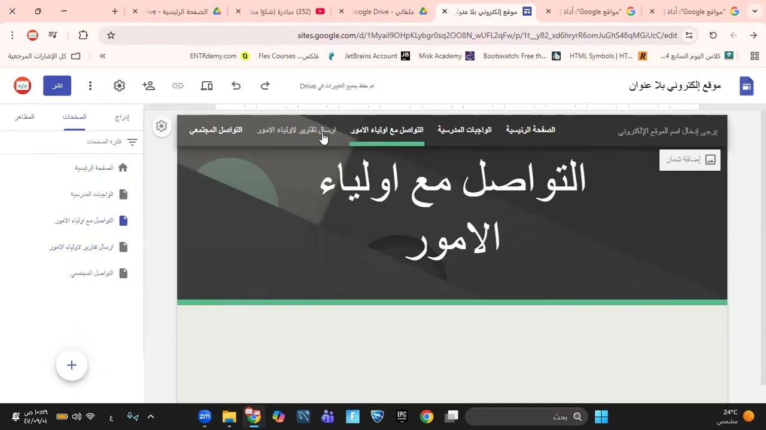Open the JetBrains Account bookmark
This screenshot has width=766, height=430.
point(377,56)
